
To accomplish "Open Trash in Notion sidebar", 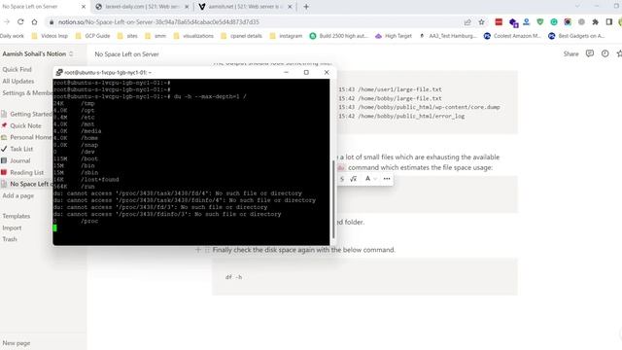I will tap(10, 239).
